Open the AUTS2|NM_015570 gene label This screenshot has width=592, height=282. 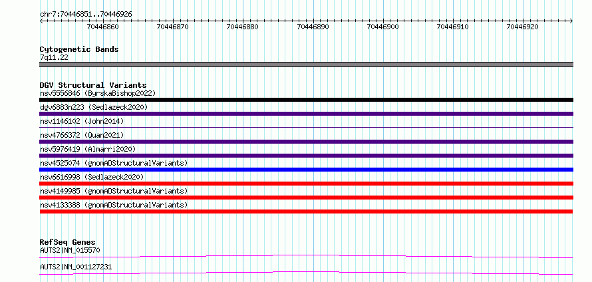(70, 250)
